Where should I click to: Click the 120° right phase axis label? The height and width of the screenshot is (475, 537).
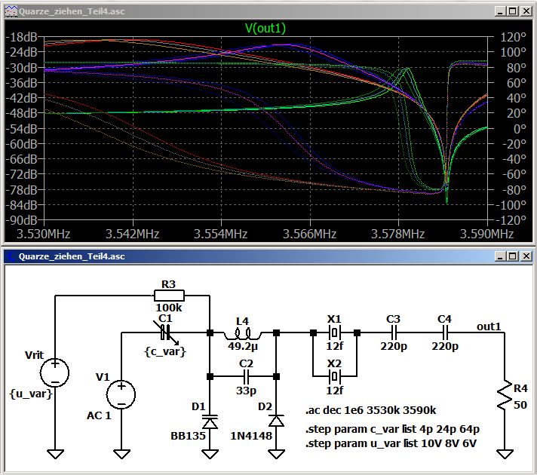click(513, 37)
